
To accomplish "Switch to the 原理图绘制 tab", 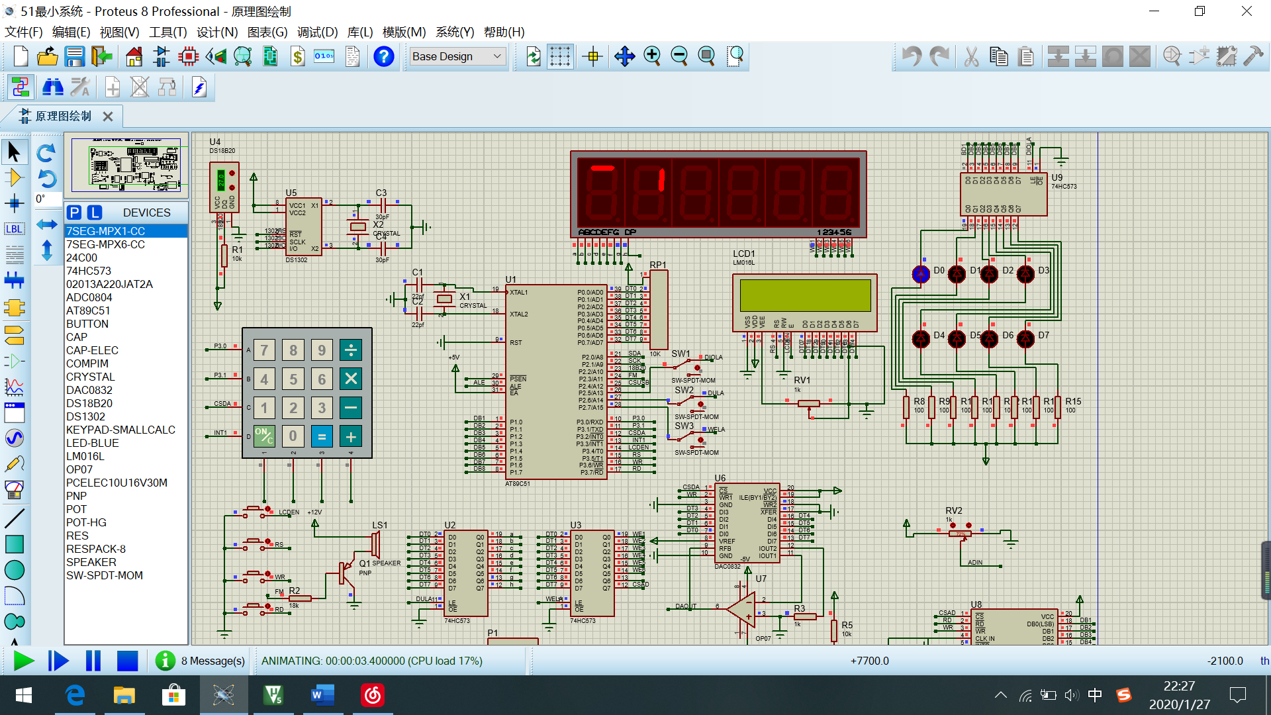I will pos(63,116).
